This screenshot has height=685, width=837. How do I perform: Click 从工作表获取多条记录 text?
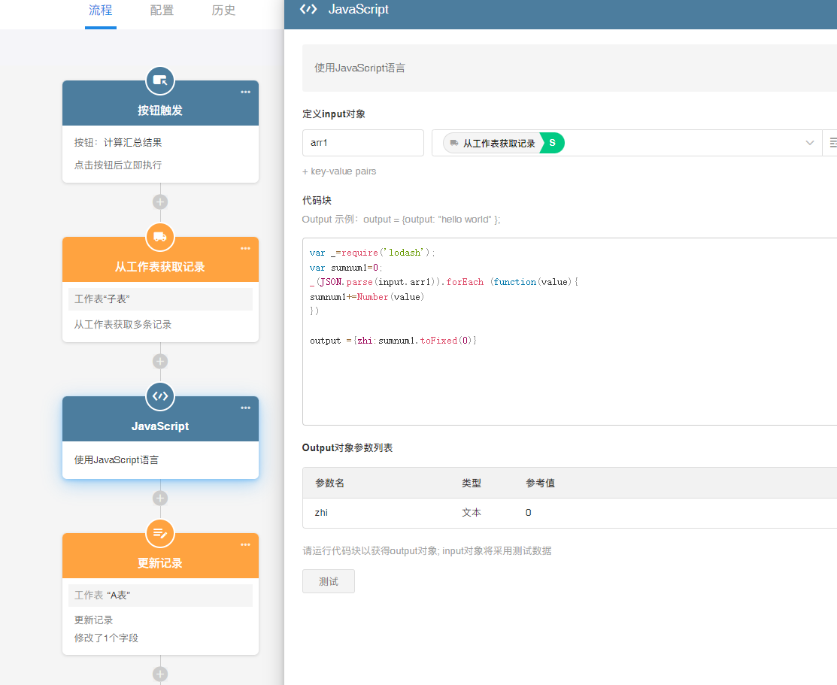point(123,324)
